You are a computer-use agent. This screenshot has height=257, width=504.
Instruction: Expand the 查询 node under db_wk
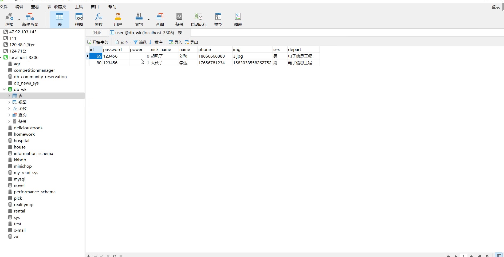pos(9,115)
